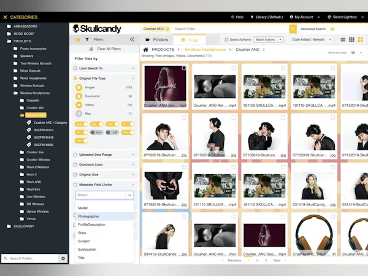Click the home icon in breadcrumb
Screen dimensions: 368x276
[146, 49]
